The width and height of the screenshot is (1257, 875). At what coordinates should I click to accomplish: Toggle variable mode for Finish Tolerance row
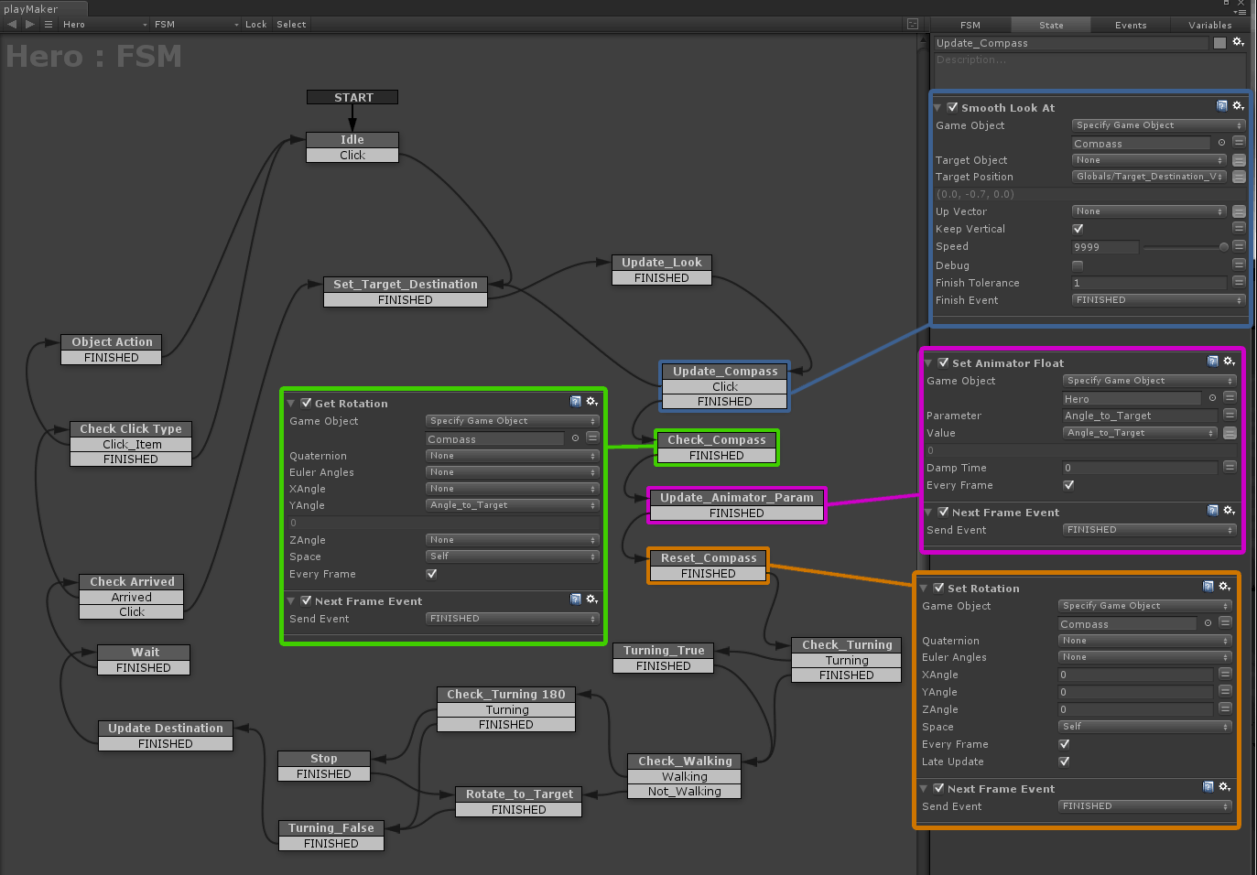click(1239, 282)
